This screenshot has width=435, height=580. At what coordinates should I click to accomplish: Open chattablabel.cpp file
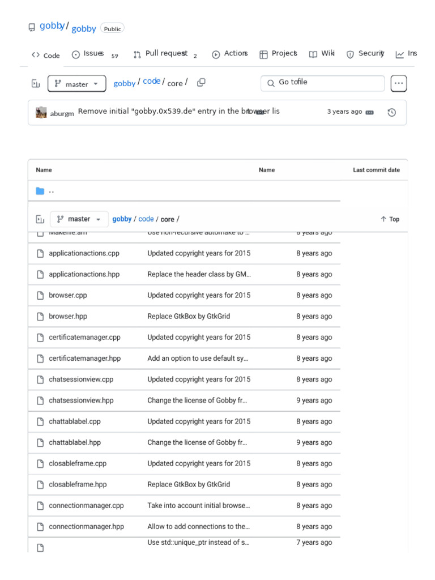click(x=75, y=421)
